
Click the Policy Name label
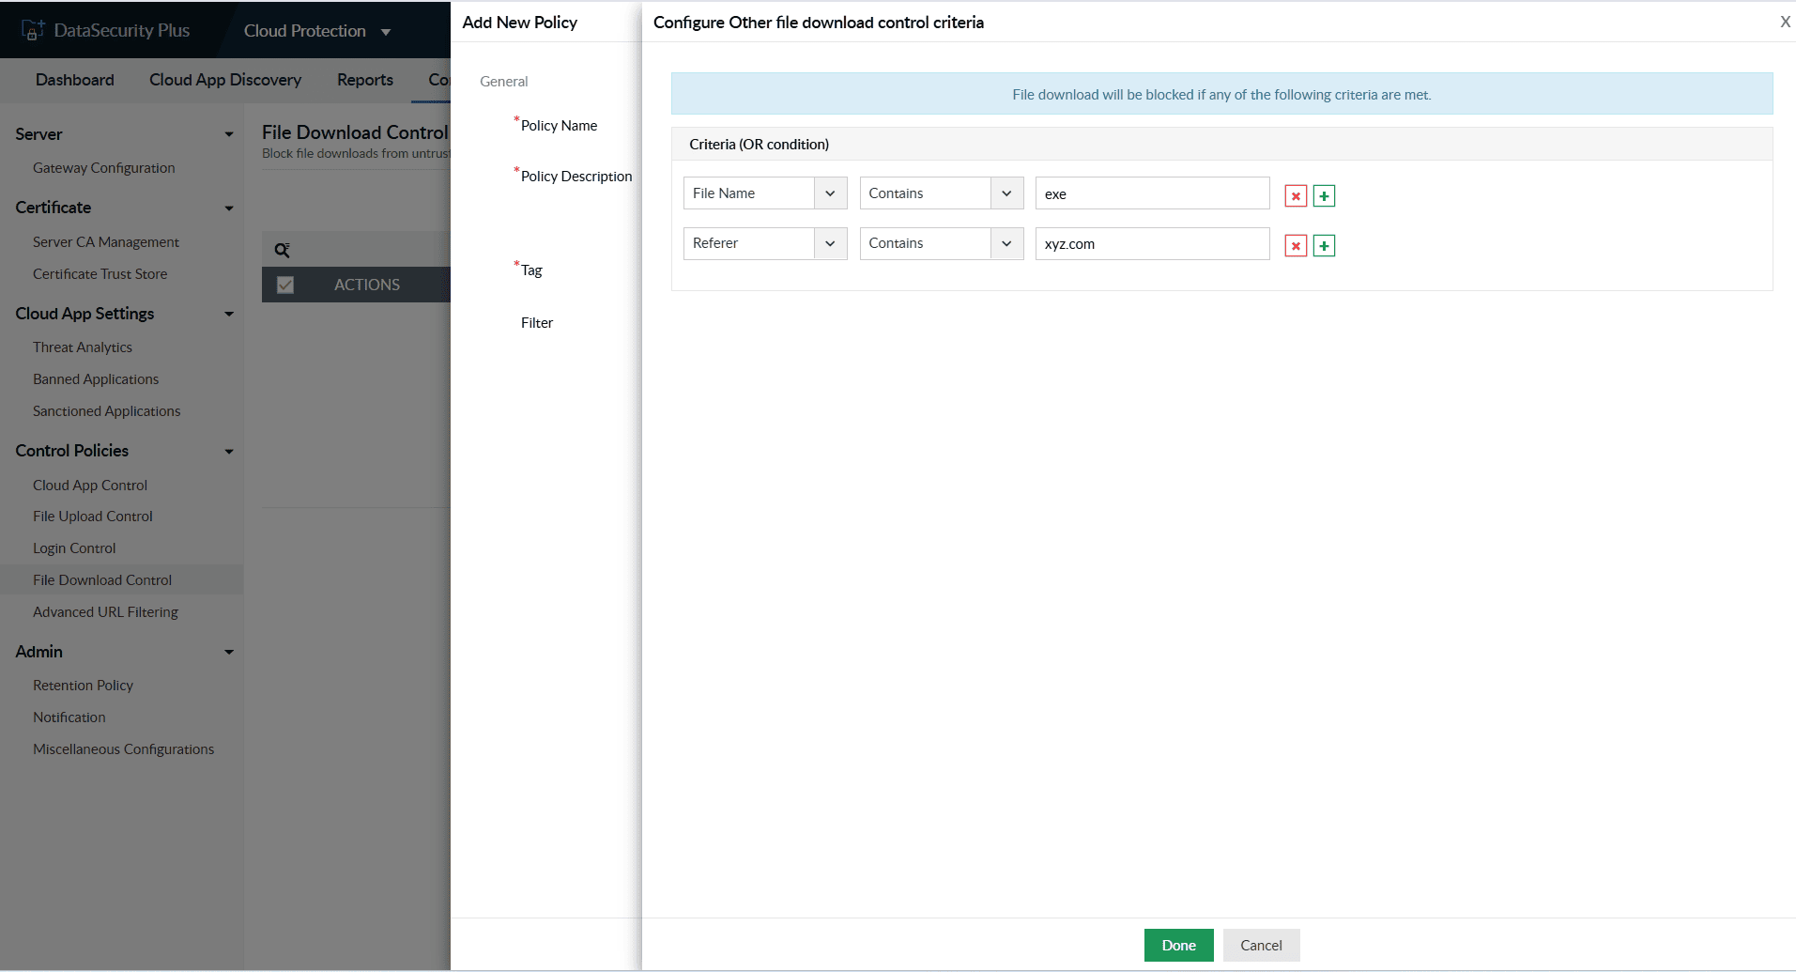point(559,126)
